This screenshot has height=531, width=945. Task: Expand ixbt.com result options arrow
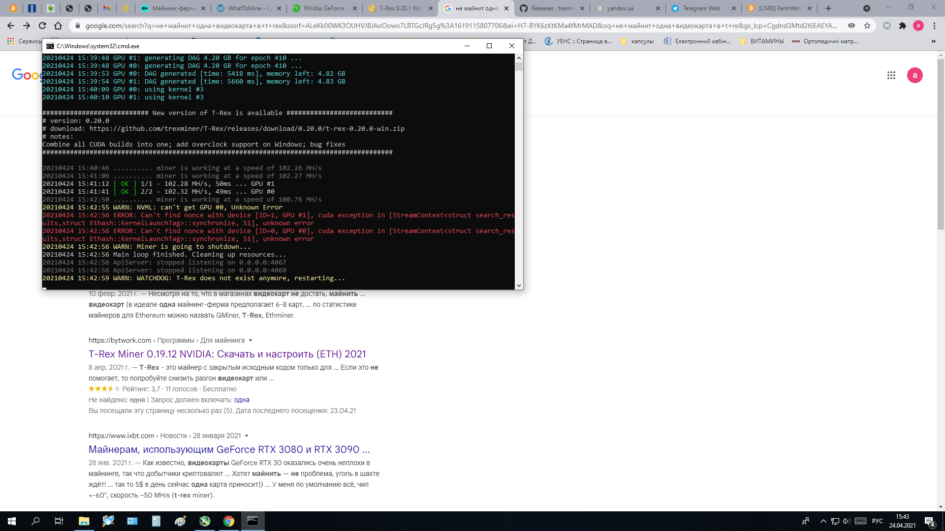click(x=247, y=436)
